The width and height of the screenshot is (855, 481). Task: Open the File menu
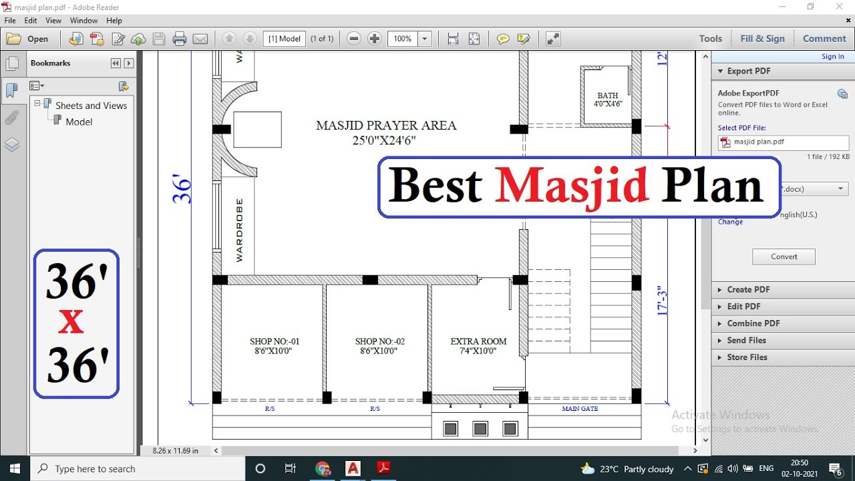pos(10,21)
